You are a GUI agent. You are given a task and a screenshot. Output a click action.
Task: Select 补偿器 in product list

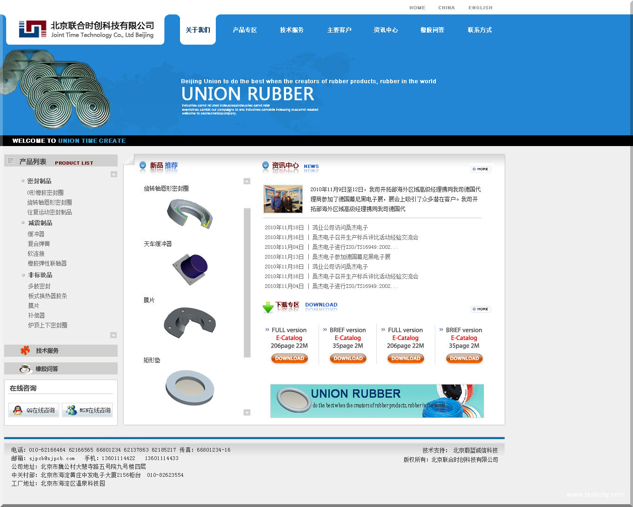[36, 315]
